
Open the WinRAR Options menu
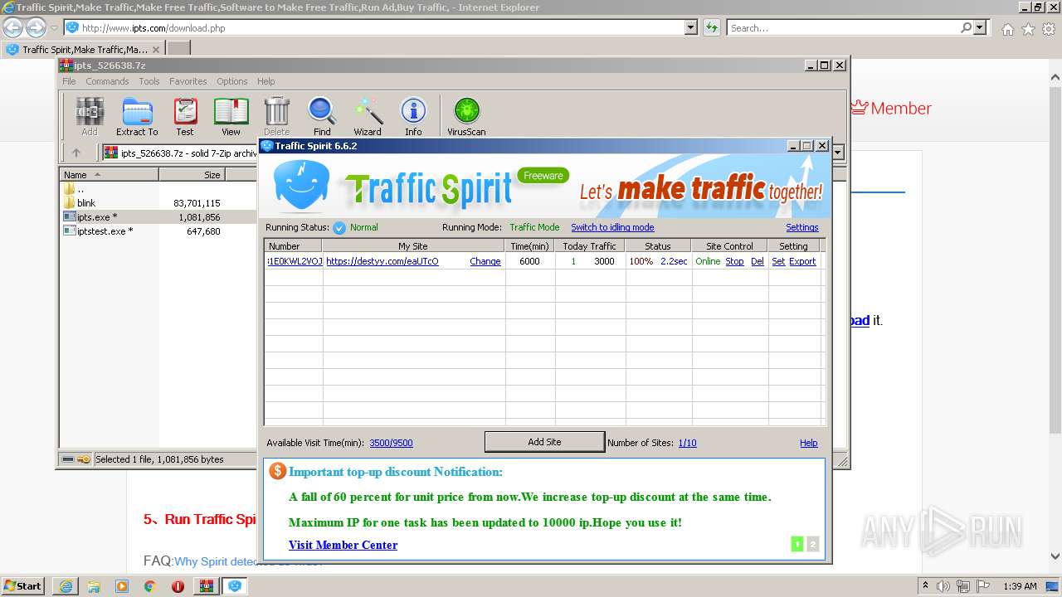click(232, 81)
